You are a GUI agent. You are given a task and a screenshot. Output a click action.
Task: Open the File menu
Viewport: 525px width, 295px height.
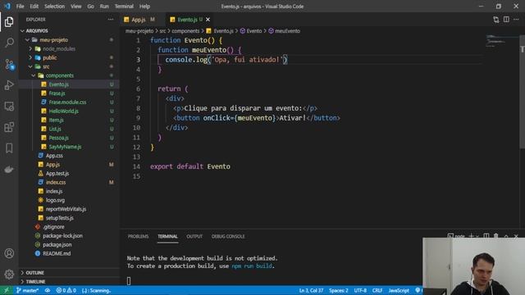(x=20, y=6)
